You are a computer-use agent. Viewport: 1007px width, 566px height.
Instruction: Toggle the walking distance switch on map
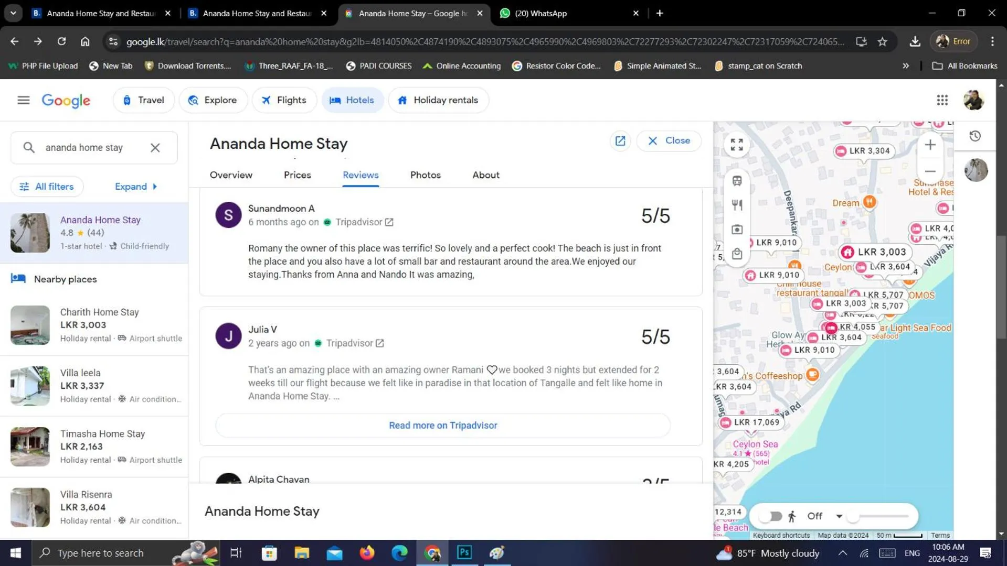(x=771, y=516)
